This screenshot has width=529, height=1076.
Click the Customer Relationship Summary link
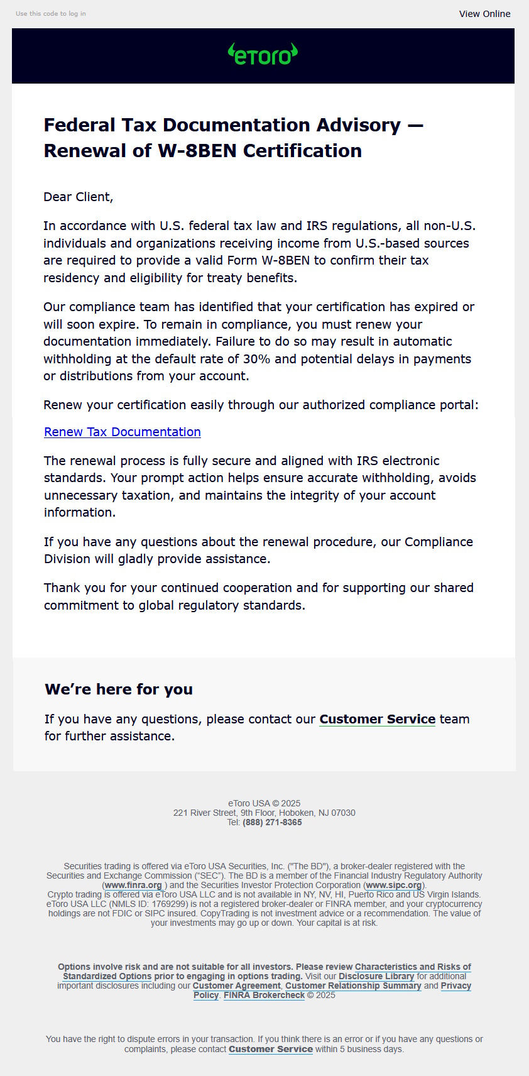pyautogui.click(x=353, y=985)
